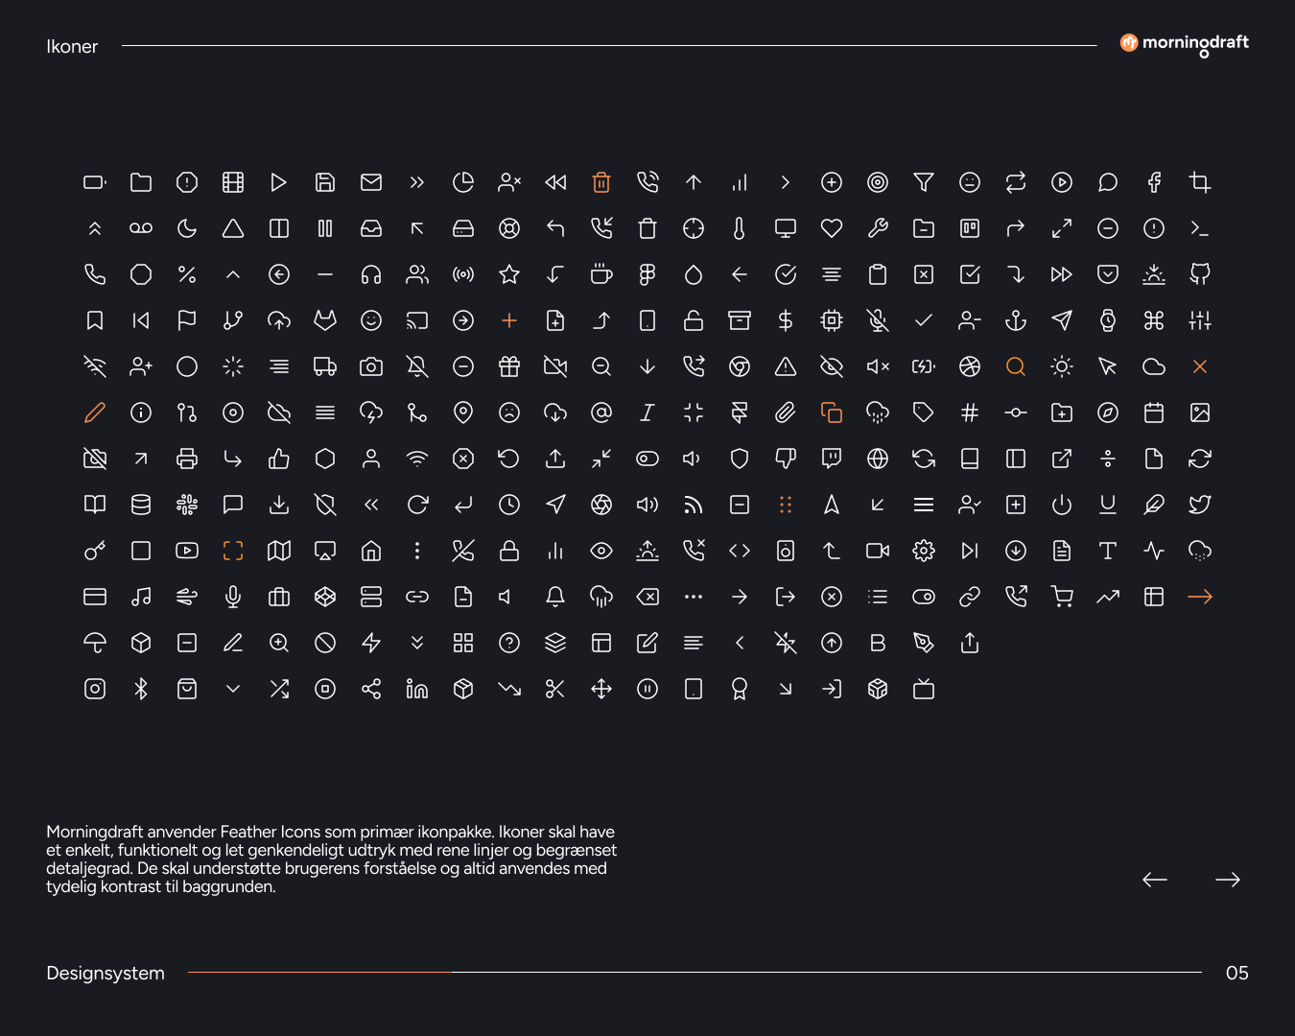Click the vertical sliders settings icon
The image size is (1295, 1036).
coord(1200,320)
